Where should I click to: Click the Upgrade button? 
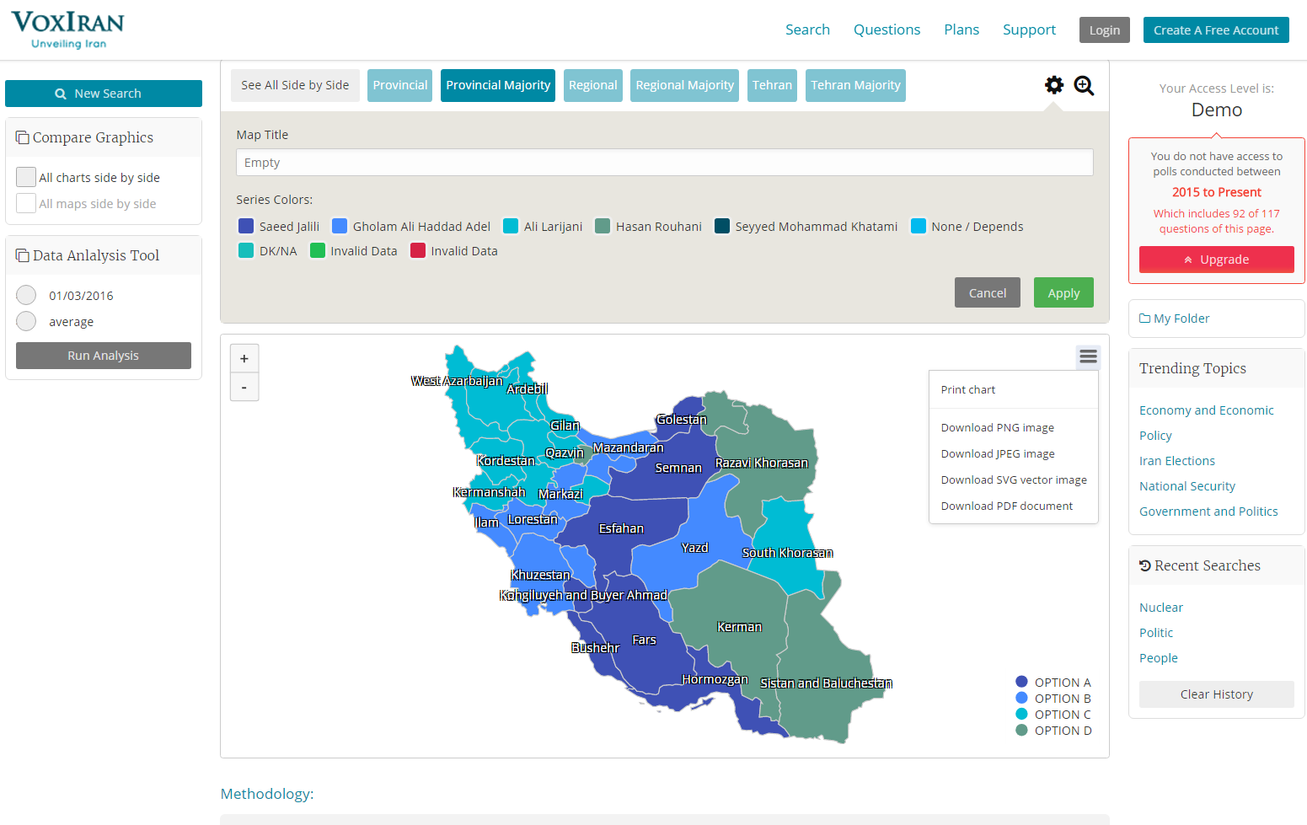click(1216, 260)
